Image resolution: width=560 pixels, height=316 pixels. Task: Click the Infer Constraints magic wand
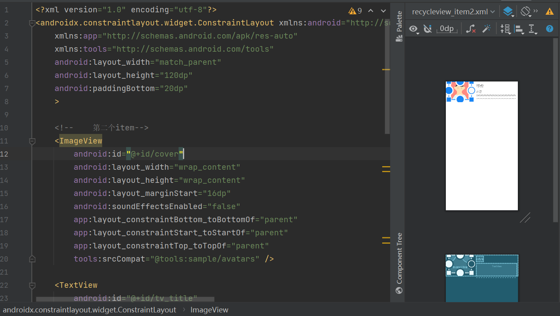click(486, 29)
